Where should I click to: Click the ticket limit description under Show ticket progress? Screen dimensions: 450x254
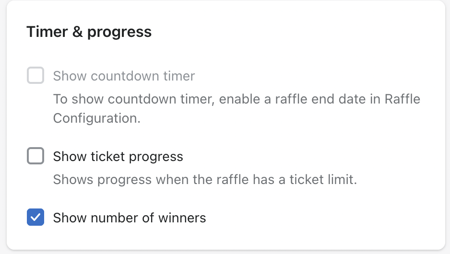pyautogui.click(x=205, y=180)
